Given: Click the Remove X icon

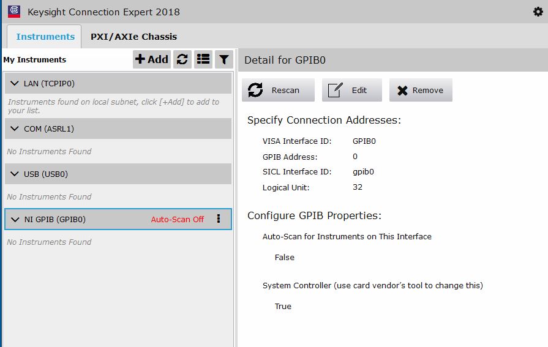Looking at the screenshot, I should 402,91.
